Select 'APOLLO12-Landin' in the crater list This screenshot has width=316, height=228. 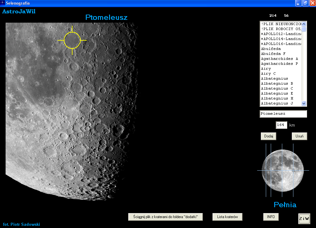[x=281, y=34]
